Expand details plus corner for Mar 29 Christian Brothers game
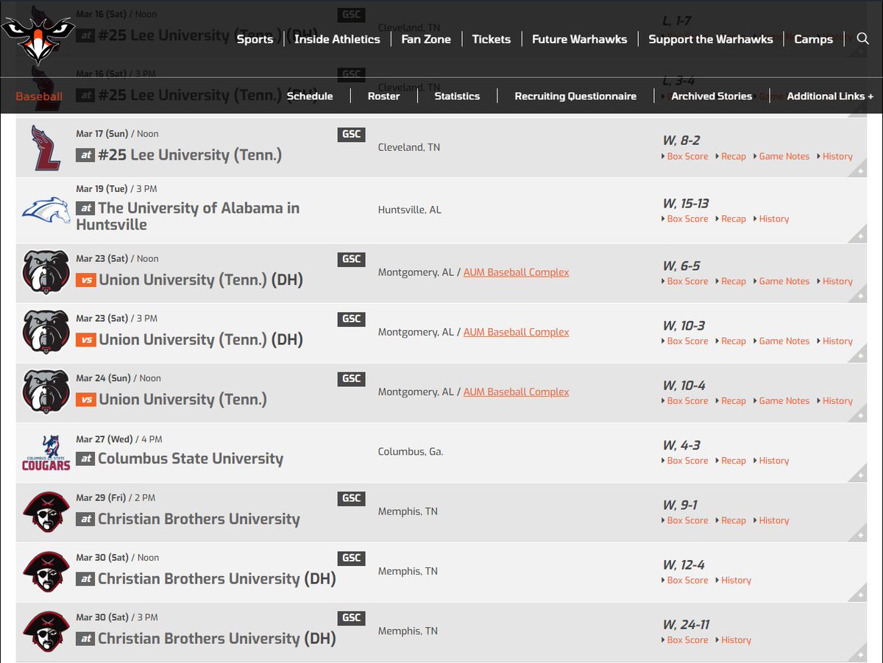The image size is (883, 663). click(x=859, y=535)
